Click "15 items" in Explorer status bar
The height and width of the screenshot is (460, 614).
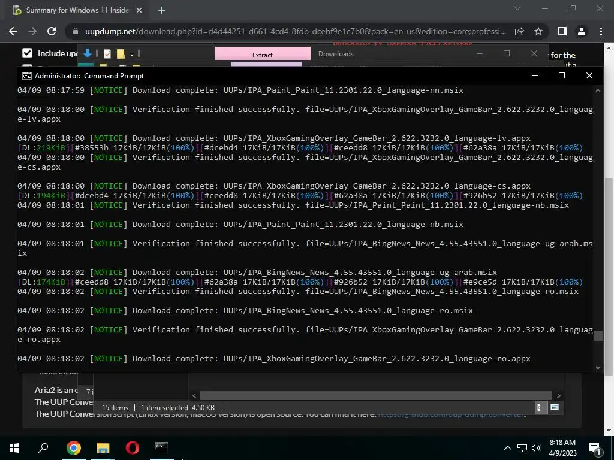[115, 407]
